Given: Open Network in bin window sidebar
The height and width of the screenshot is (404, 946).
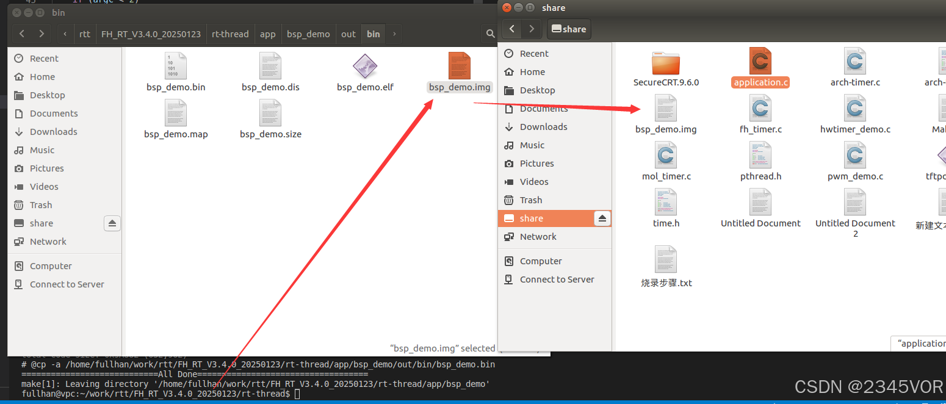Looking at the screenshot, I should point(65,242).
